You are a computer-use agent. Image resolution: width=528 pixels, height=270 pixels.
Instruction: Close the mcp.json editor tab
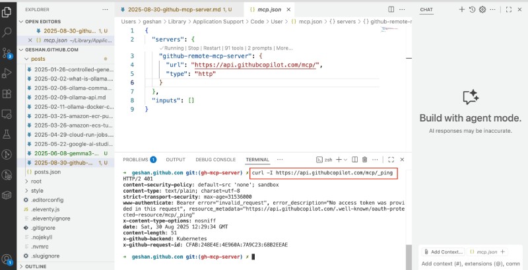[x=288, y=9]
